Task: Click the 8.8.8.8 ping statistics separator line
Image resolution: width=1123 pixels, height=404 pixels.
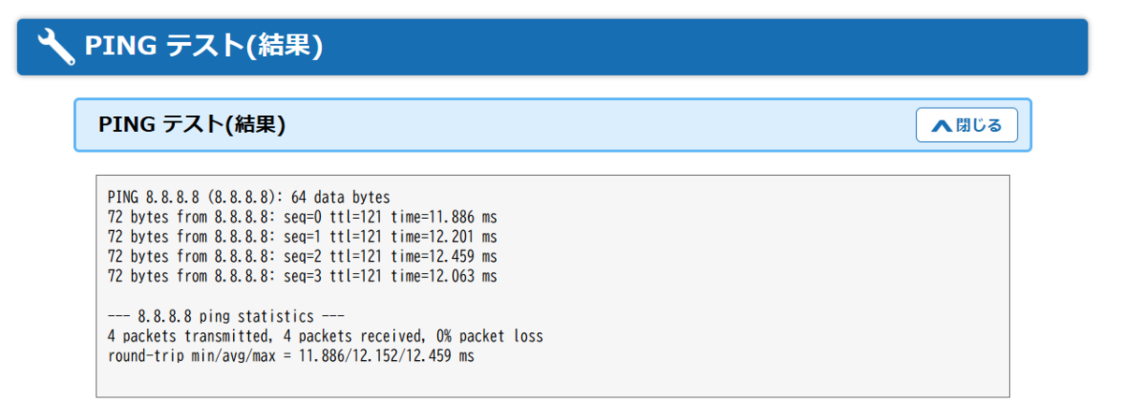Action: click(x=226, y=316)
